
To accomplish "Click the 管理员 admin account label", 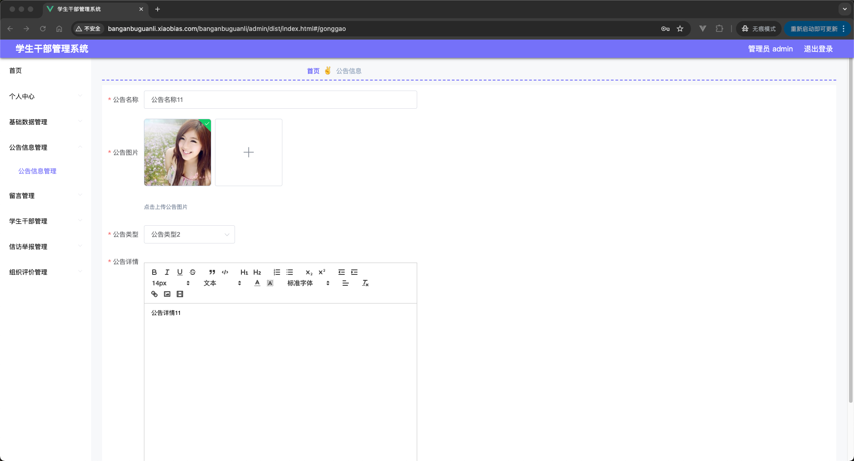I will pyautogui.click(x=770, y=49).
